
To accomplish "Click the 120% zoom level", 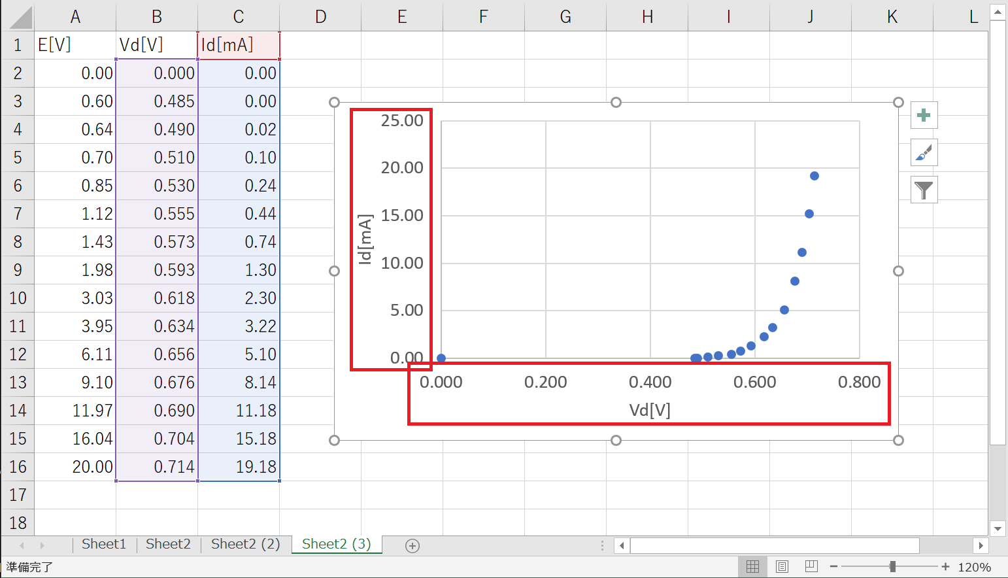I will point(974,568).
